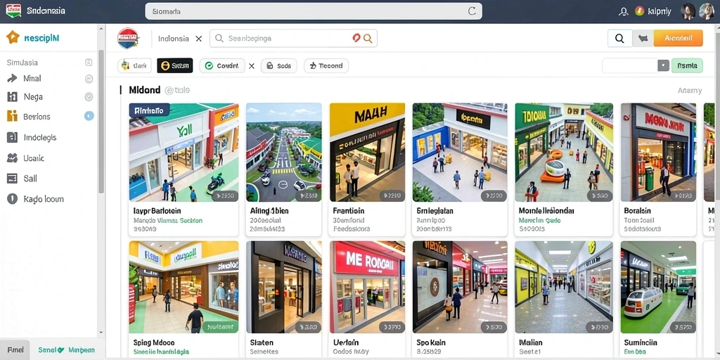Viewport: 720px width, 360px height.
Task: Click the small icon right of Simulasia
Action: [89, 63]
